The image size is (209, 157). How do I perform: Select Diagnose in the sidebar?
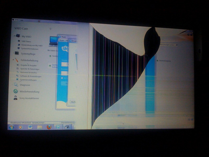pyautogui.click(x=25, y=85)
